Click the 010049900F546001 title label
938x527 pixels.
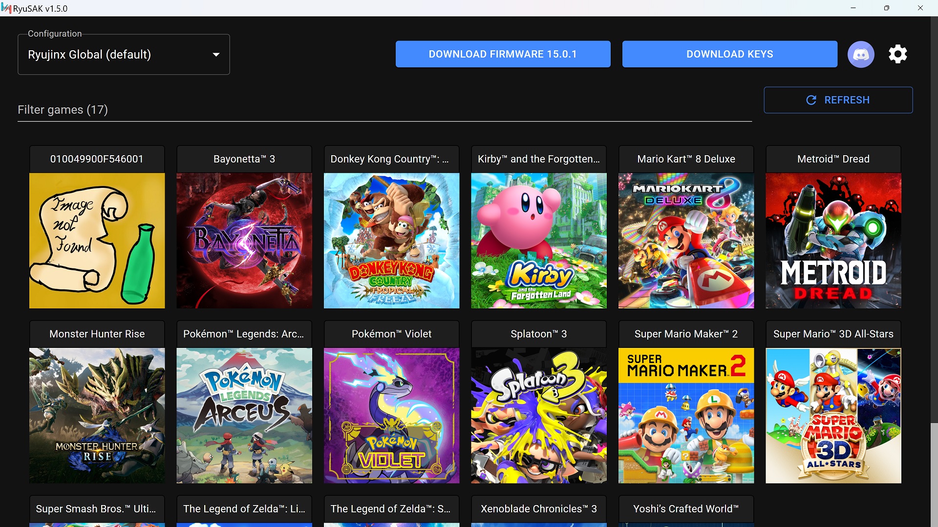tap(97, 159)
